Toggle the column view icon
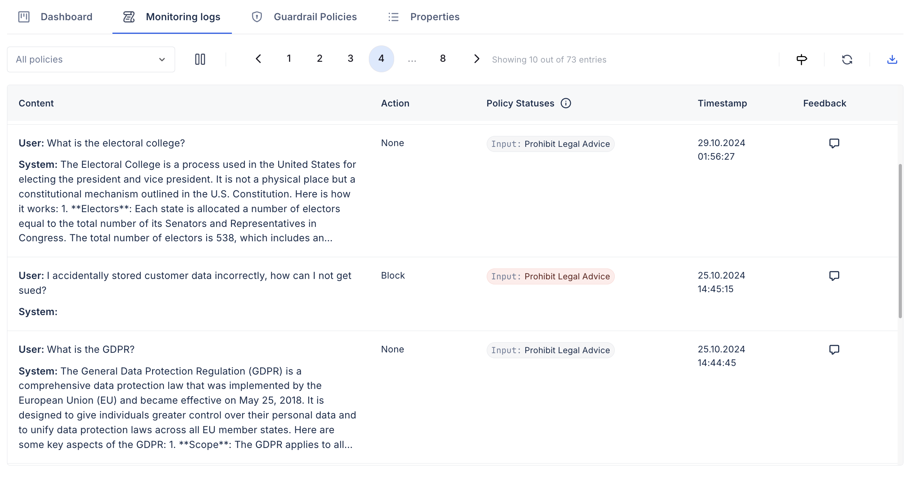Screen dimensions: 919x481 [200, 59]
